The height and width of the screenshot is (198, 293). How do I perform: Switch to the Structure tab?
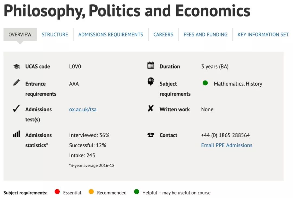[55, 34]
